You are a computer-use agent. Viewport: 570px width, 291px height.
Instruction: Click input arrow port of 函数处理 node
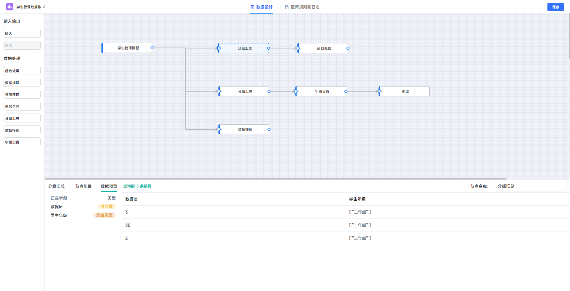pyautogui.click(x=298, y=48)
